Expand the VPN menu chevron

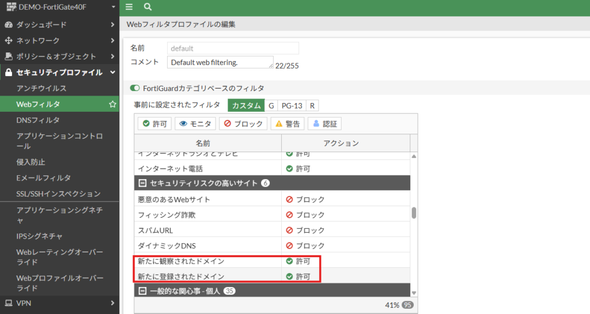tap(112, 303)
